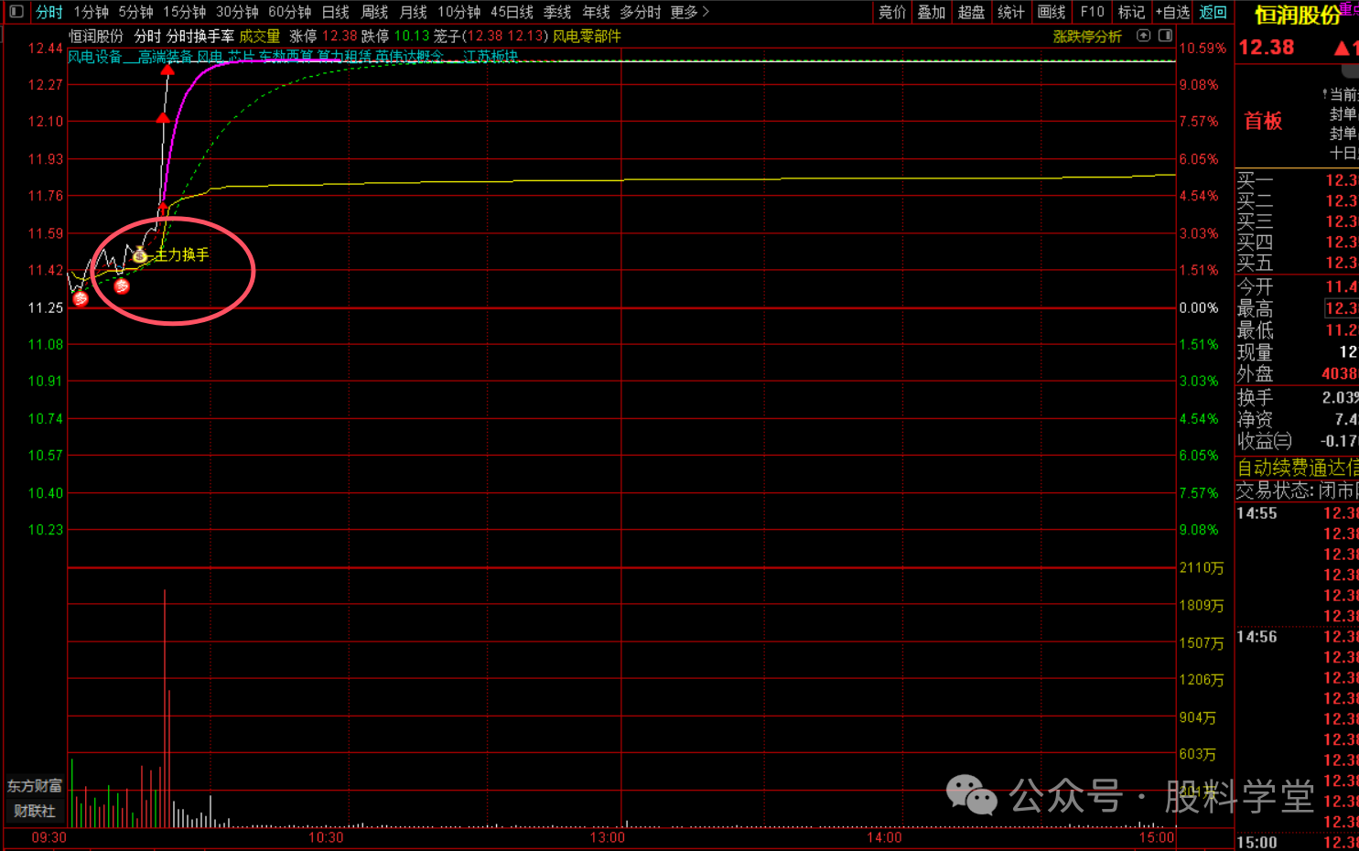Toggle the 叠加 overlay option
Viewport: 1359px width, 851px height.
click(x=932, y=12)
